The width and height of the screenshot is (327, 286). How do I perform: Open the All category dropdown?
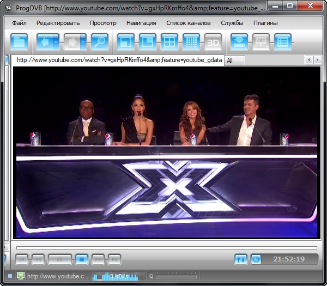[234, 60]
